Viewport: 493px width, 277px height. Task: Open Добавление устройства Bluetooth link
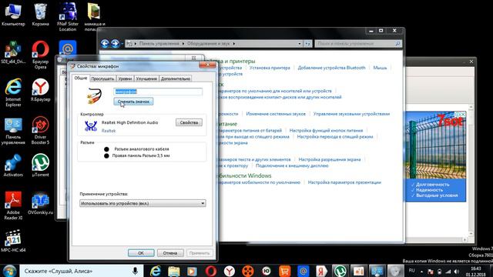[331, 68]
